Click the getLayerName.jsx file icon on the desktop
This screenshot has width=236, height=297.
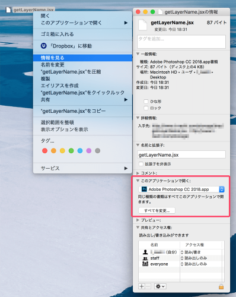point(8,10)
